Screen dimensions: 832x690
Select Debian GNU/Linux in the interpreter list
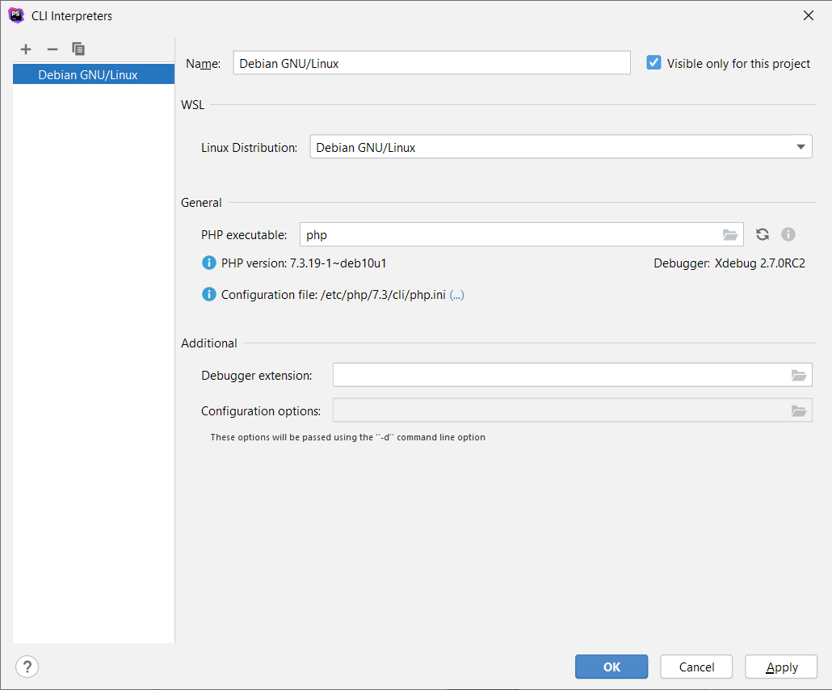tap(94, 74)
